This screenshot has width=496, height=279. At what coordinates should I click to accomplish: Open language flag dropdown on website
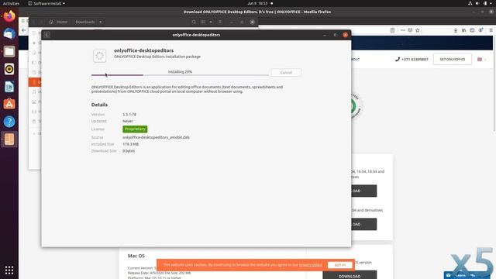click(x=482, y=59)
